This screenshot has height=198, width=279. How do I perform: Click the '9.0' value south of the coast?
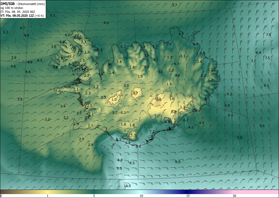click(119, 168)
